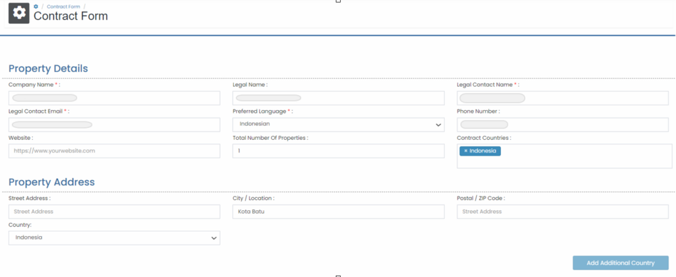
Task: Remove the Indonesia tag using its x
Action: 465,151
